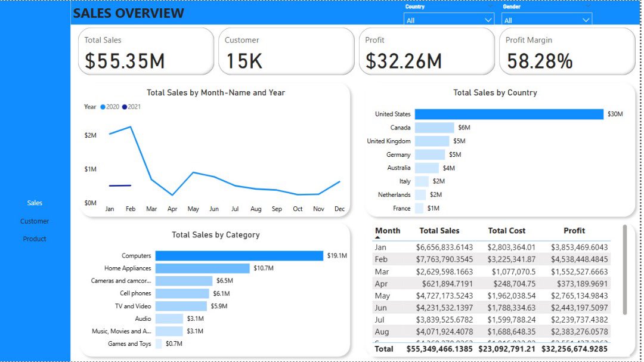Select the Apr row in table
This screenshot has width=644, height=362.
pyautogui.click(x=491, y=283)
